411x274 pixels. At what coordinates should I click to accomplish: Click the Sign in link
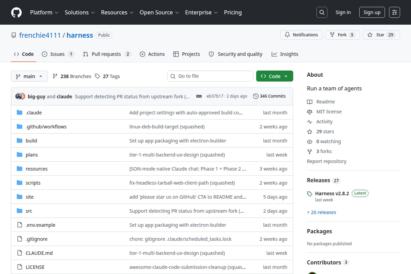tap(343, 12)
